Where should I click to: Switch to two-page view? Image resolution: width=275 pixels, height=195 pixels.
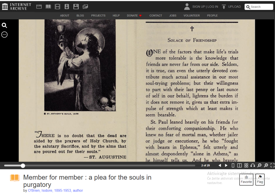pyautogui.click(x=240, y=165)
